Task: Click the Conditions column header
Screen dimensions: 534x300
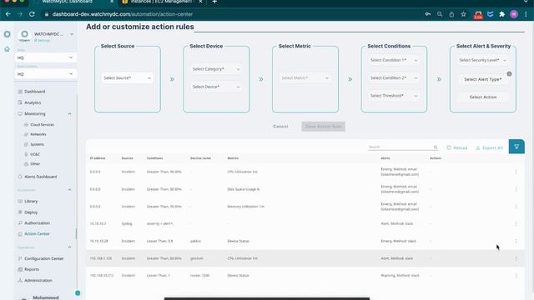Action: coord(154,158)
